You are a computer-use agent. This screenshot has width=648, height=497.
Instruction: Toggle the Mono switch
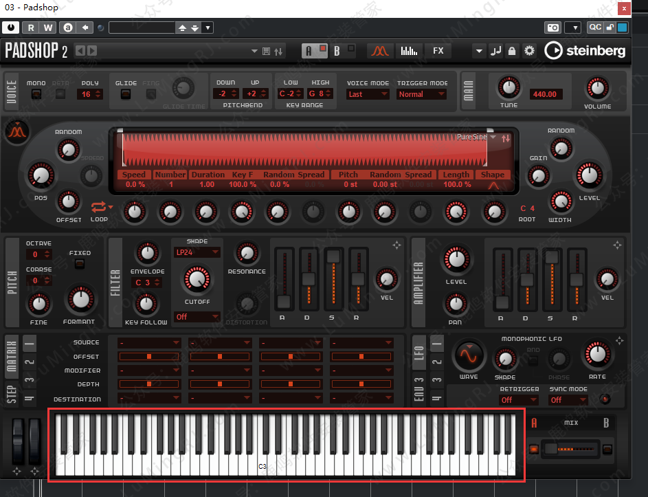(36, 94)
